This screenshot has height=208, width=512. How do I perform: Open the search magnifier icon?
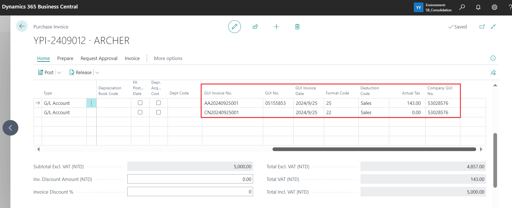(462, 7)
